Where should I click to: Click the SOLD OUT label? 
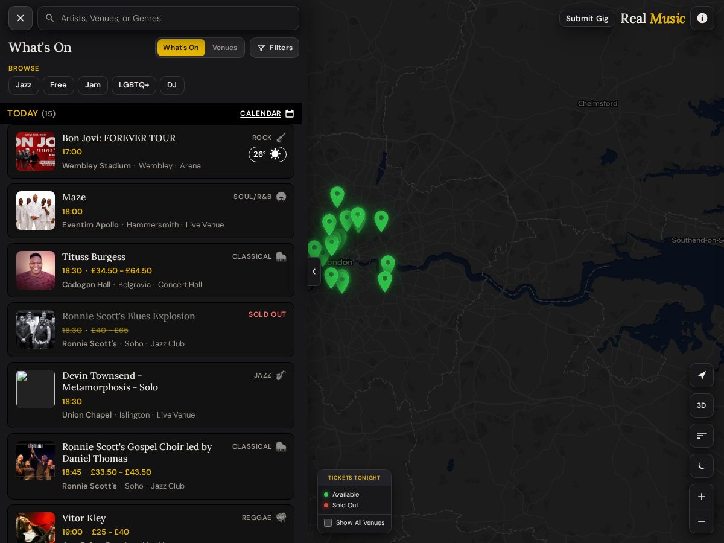267,314
